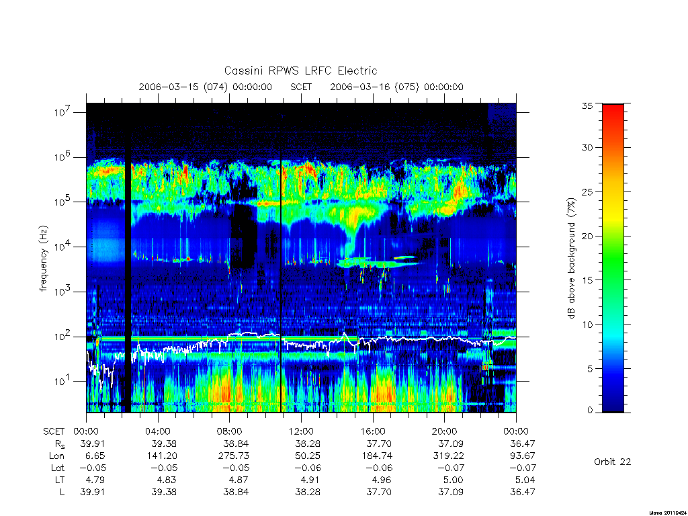
Task: Click the "SCET" row label below the plot
Action: coord(54,431)
